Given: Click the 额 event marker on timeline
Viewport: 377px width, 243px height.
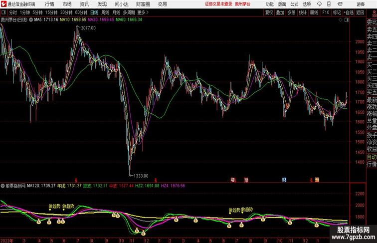Looking at the screenshot, I should click(x=317, y=180).
